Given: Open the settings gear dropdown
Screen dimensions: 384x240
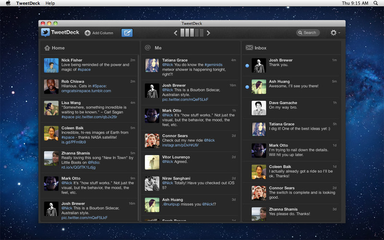Looking at the screenshot, I should point(335,33).
